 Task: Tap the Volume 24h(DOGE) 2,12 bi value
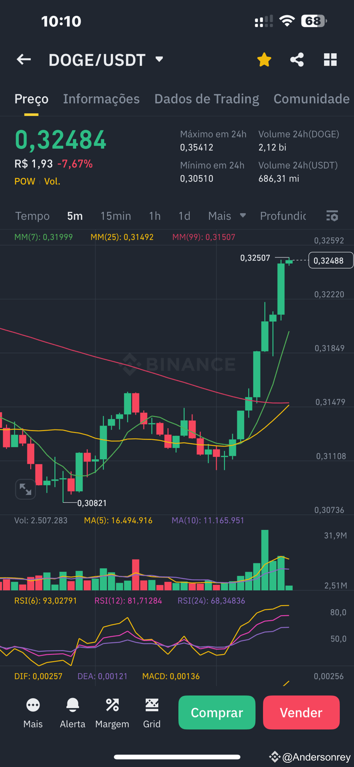coord(272,148)
